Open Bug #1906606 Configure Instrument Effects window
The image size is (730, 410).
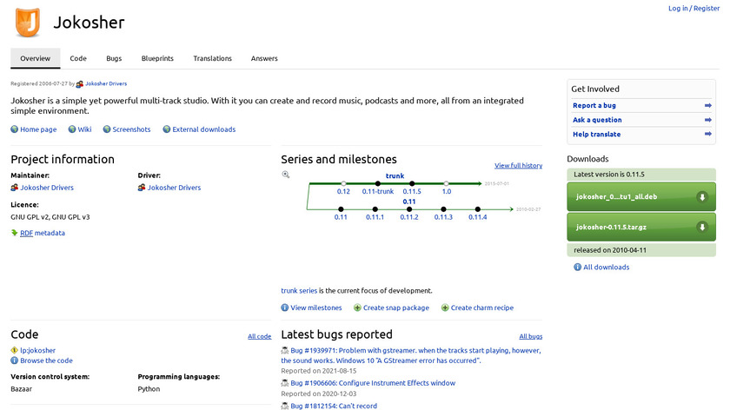click(373, 383)
